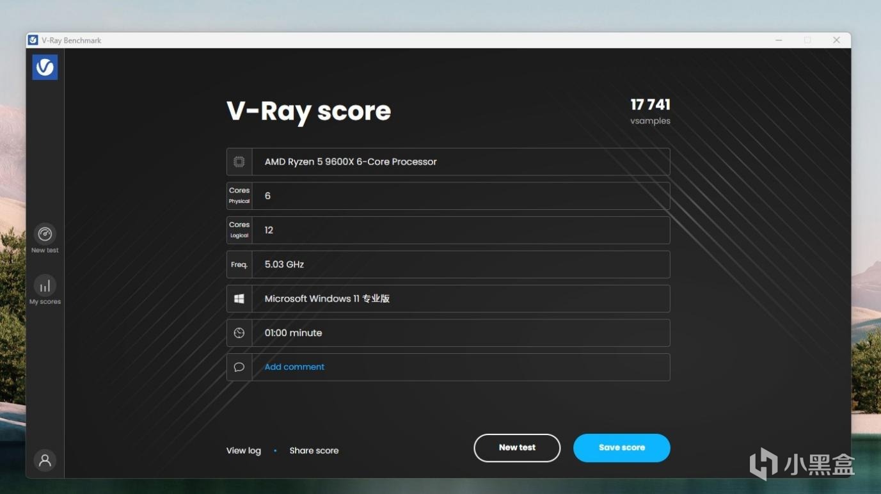Click the Windows logo icon in OS row
This screenshot has height=494, width=881.
coord(239,299)
